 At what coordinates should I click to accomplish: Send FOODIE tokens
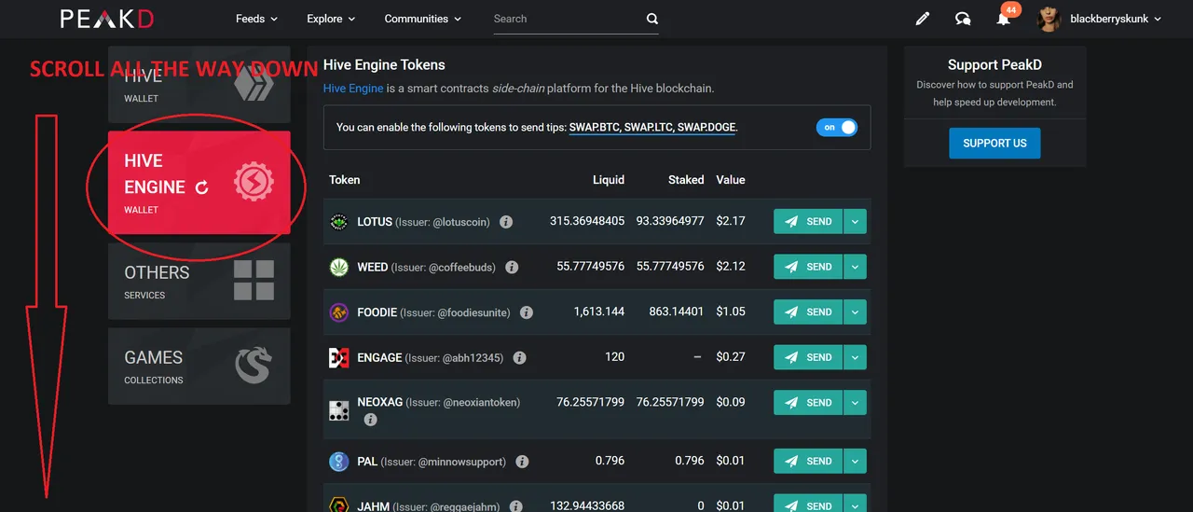point(808,312)
